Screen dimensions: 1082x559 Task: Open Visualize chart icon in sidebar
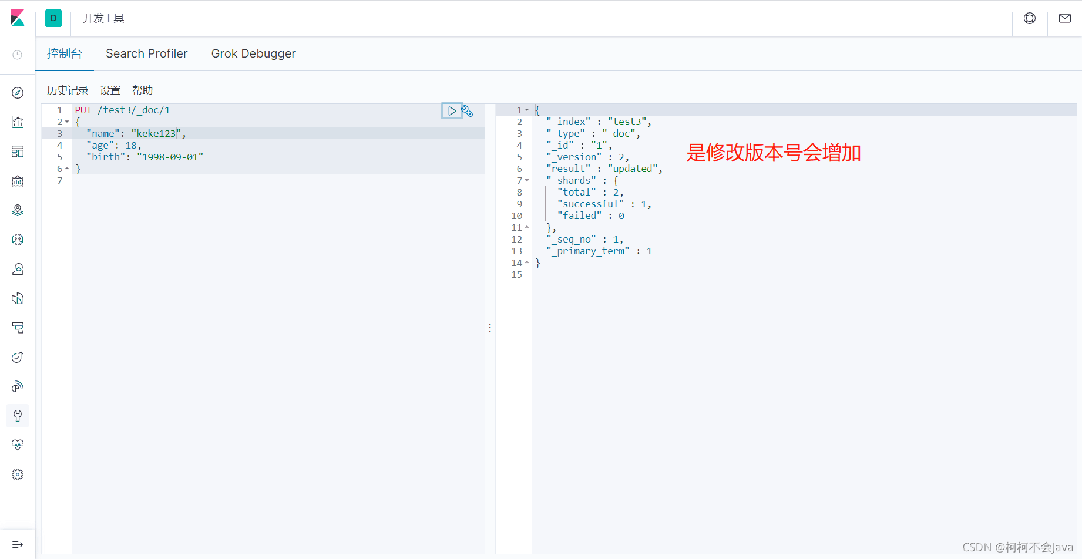point(18,122)
